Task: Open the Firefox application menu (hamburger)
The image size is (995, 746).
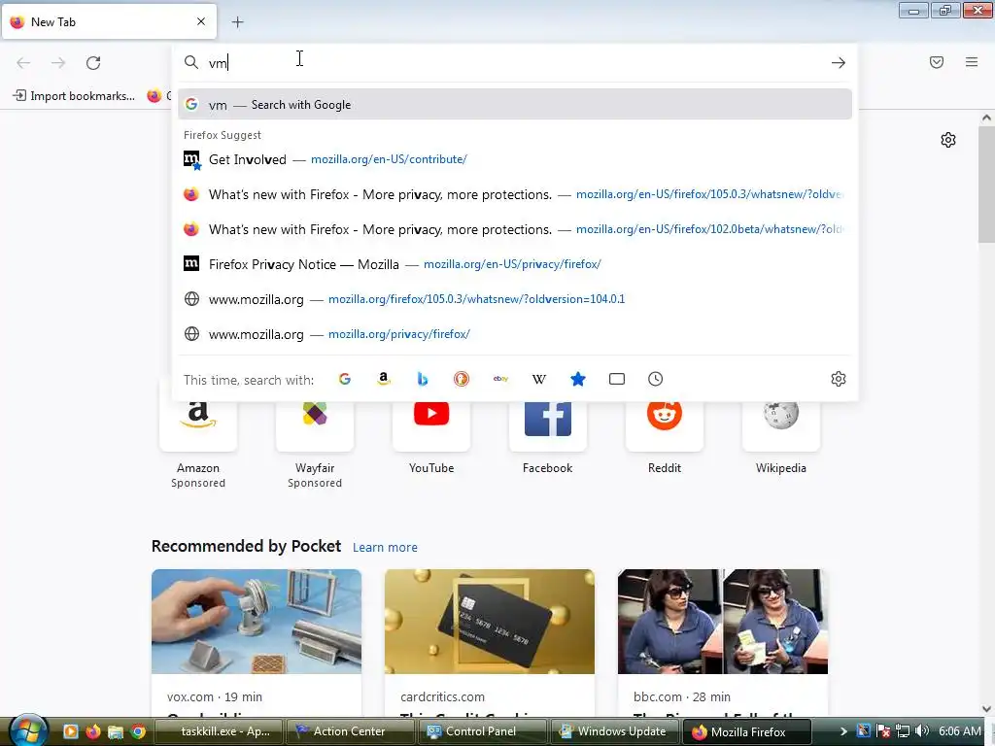Action: pos(972,62)
